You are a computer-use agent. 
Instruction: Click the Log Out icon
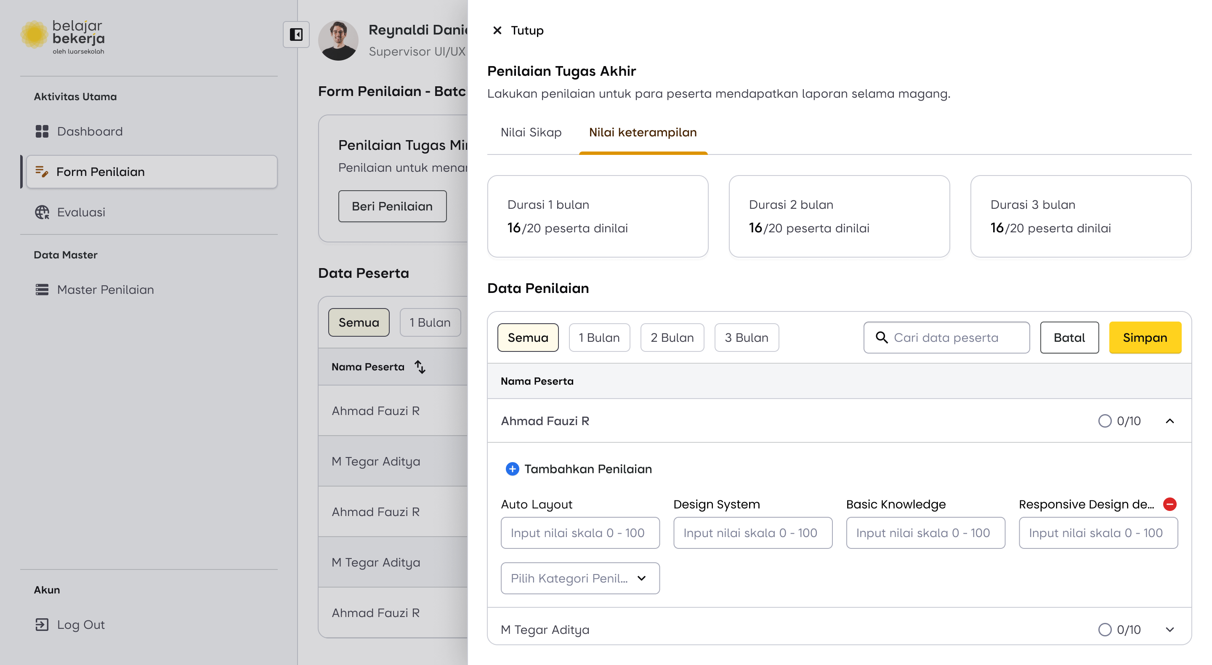[42, 625]
